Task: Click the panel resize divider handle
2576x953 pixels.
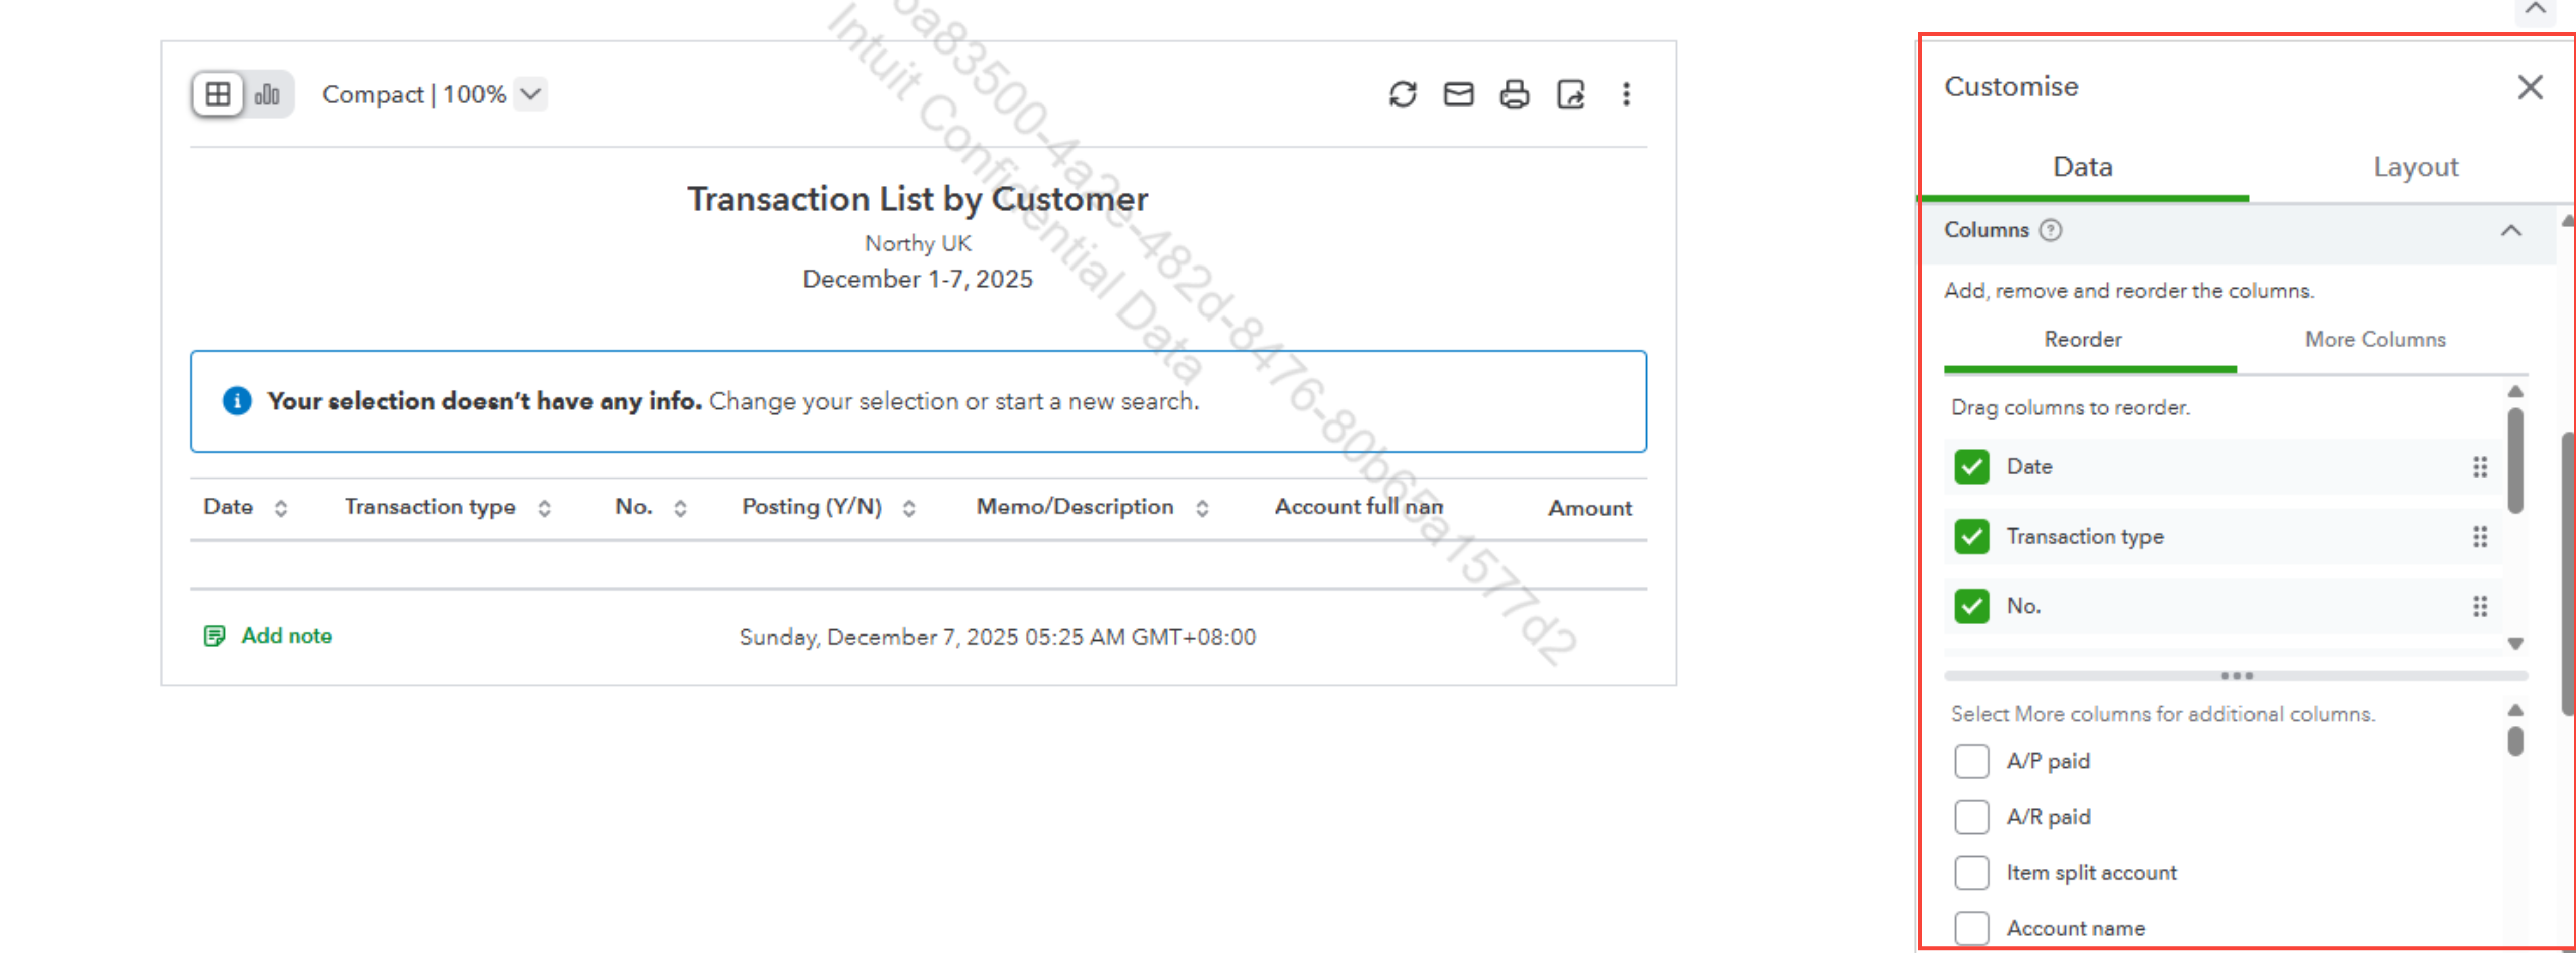Action: [2236, 676]
